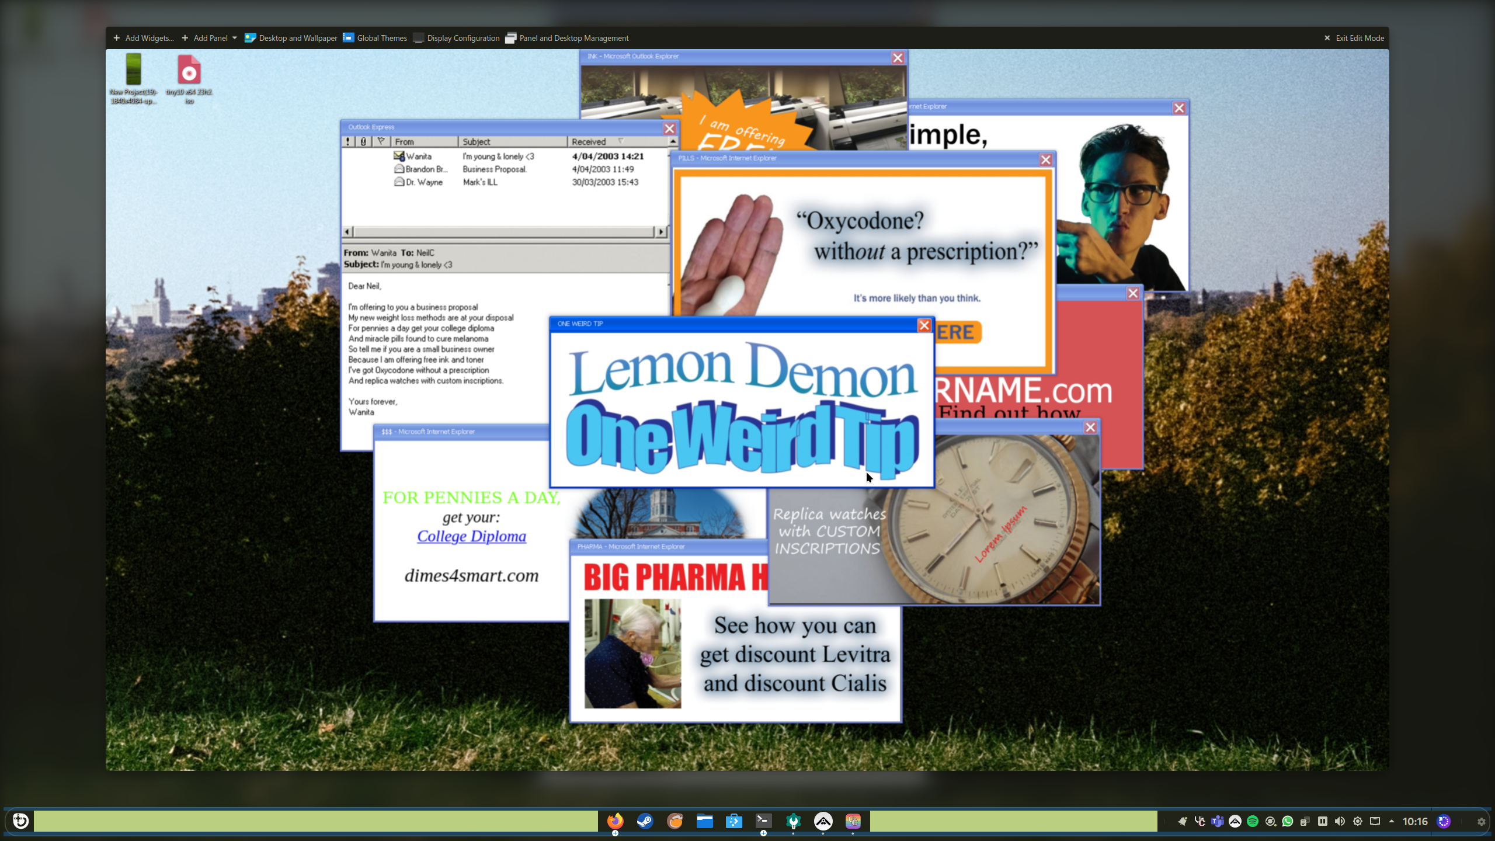Viewport: 1495px width, 841px height.
Task: Open Global Themes settings
Action: click(375, 38)
